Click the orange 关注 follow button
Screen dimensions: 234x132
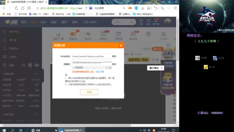157,49
